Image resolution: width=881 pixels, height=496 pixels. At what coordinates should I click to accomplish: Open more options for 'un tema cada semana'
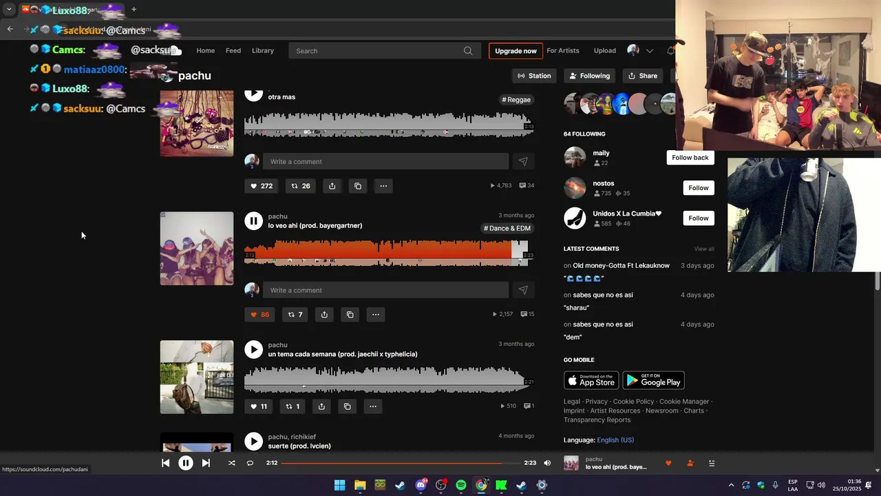tap(372, 406)
